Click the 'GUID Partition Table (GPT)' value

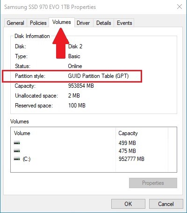pyautogui.click(x=98, y=76)
